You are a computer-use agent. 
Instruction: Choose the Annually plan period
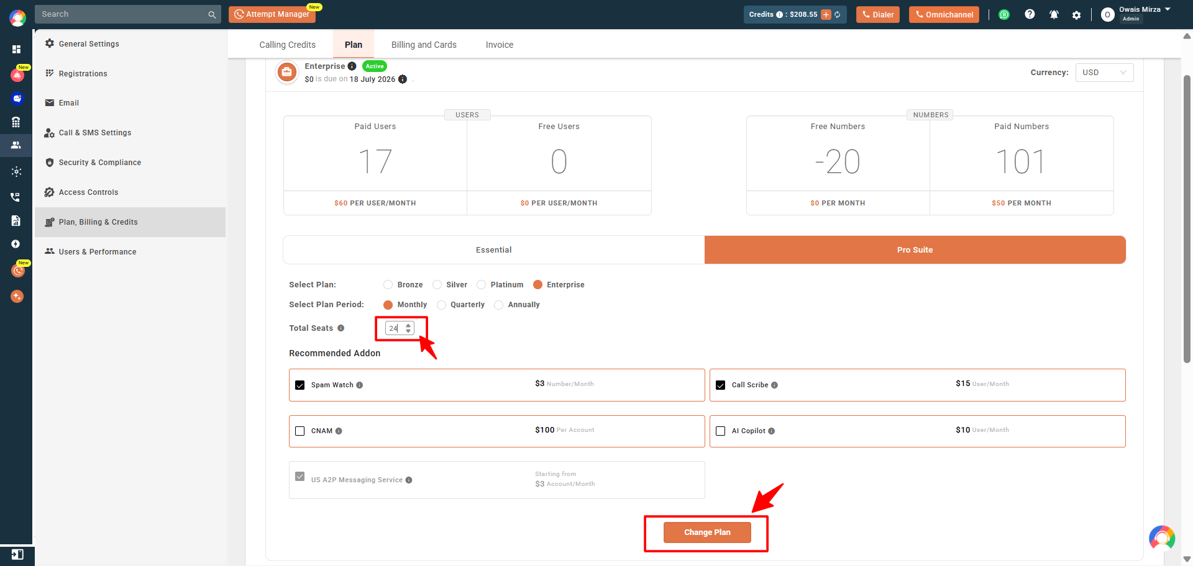[x=498, y=305]
